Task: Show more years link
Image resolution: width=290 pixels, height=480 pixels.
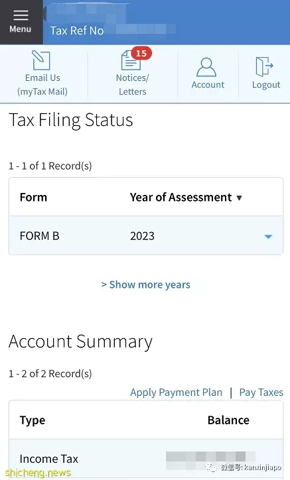Action: point(145,284)
